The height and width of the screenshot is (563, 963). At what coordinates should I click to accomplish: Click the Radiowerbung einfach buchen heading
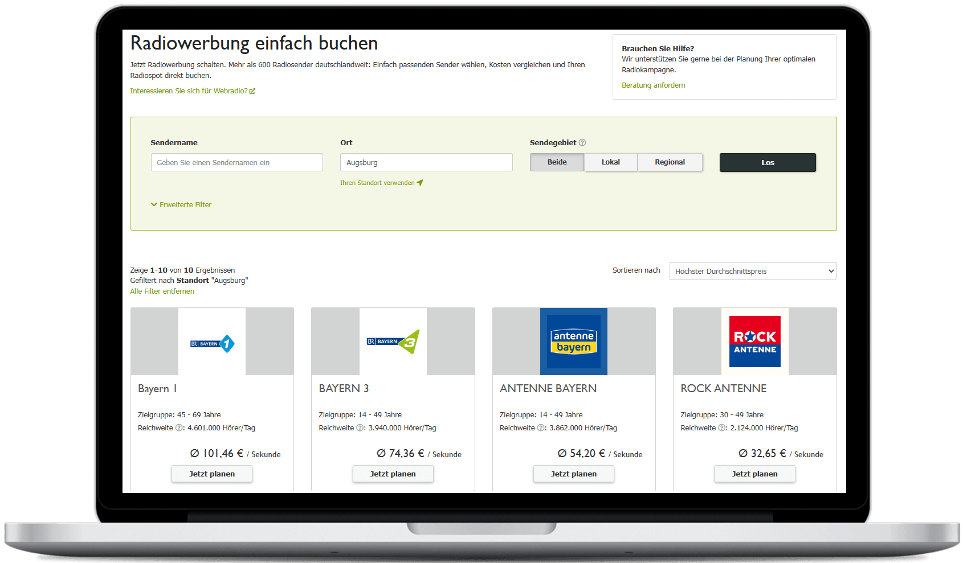tap(254, 43)
